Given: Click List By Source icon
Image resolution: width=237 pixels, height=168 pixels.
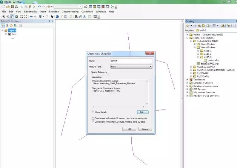Looking at the screenshot, I should [7, 26].
